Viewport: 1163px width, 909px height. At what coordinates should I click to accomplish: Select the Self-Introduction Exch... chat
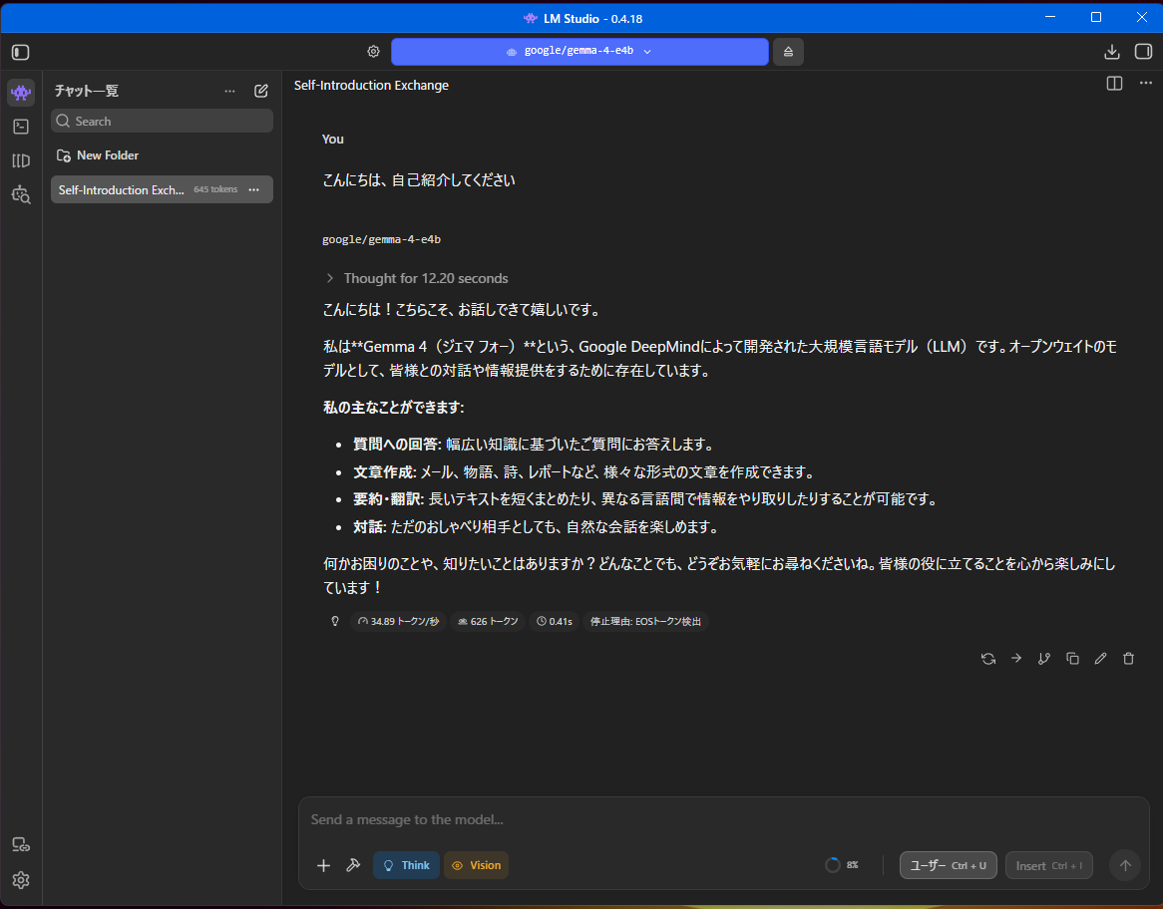(x=162, y=189)
